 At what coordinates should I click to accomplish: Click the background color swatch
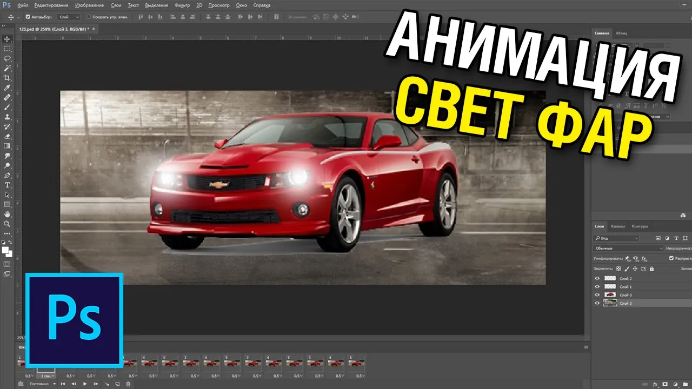10,255
